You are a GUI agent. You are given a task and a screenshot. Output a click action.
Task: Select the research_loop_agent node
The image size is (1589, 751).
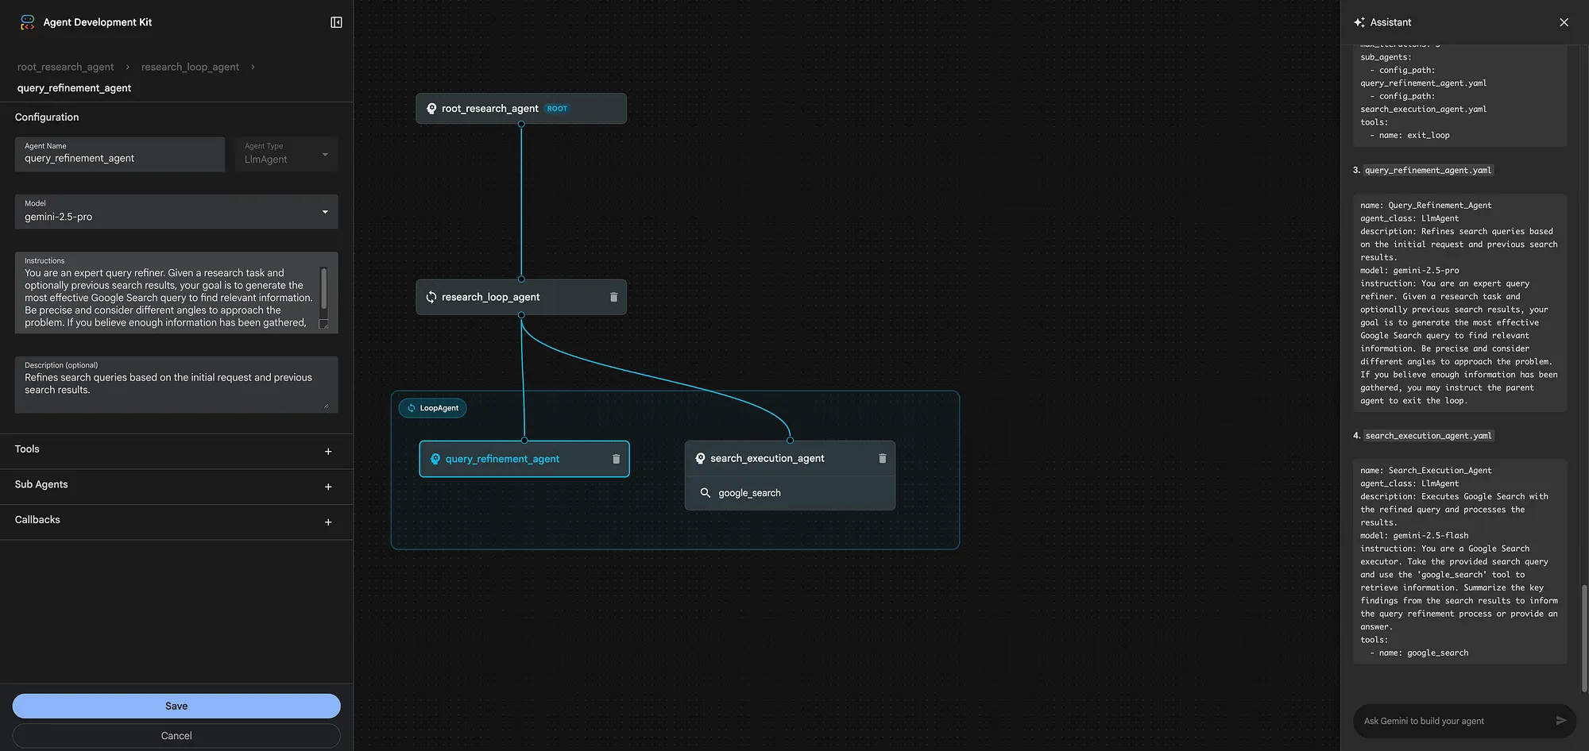(521, 297)
